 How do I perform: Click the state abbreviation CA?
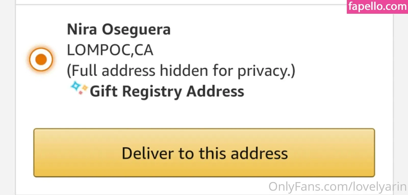click(144, 50)
